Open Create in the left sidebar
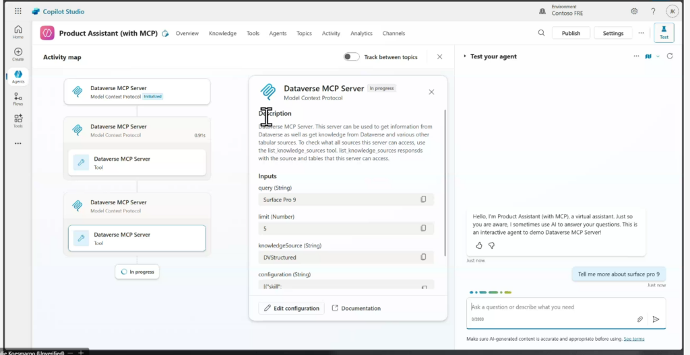Viewport: 690px width, 355px height. pyautogui.click(x=18, y=54)
